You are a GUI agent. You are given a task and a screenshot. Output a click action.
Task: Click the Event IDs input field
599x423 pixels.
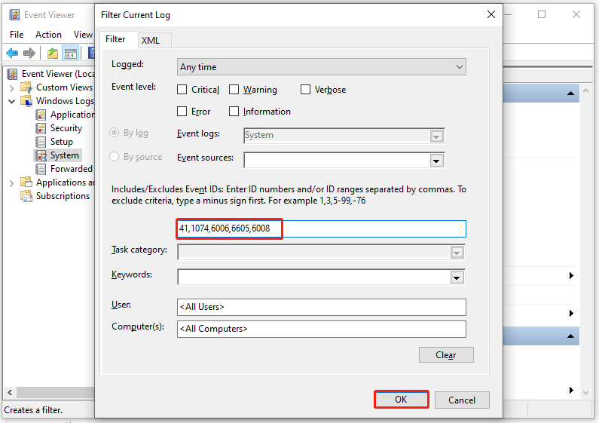coord(321,228)
